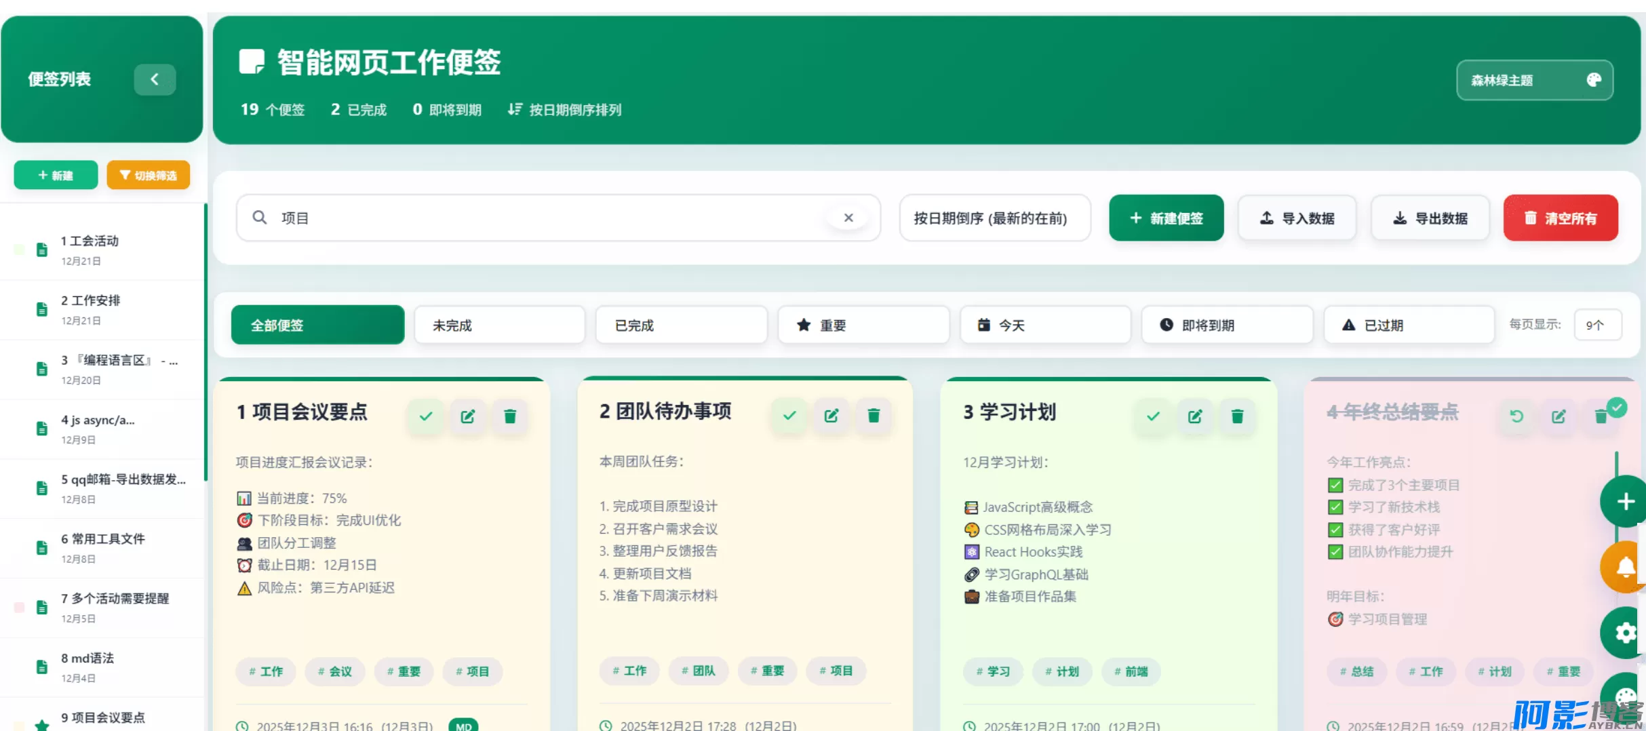
Task: Open the 森林绿主题 theme selector
Action: point(1534,81)
